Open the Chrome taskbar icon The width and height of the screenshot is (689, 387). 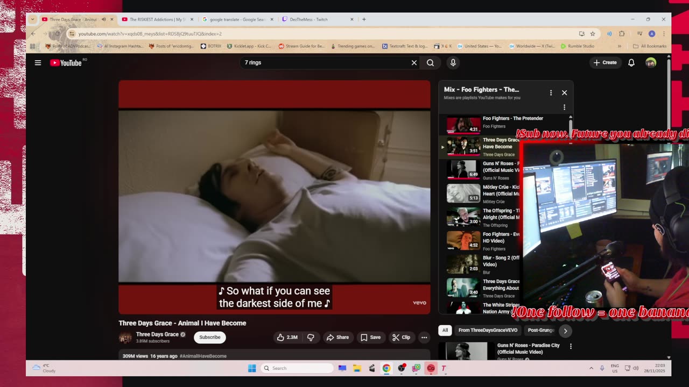(386, 368)
